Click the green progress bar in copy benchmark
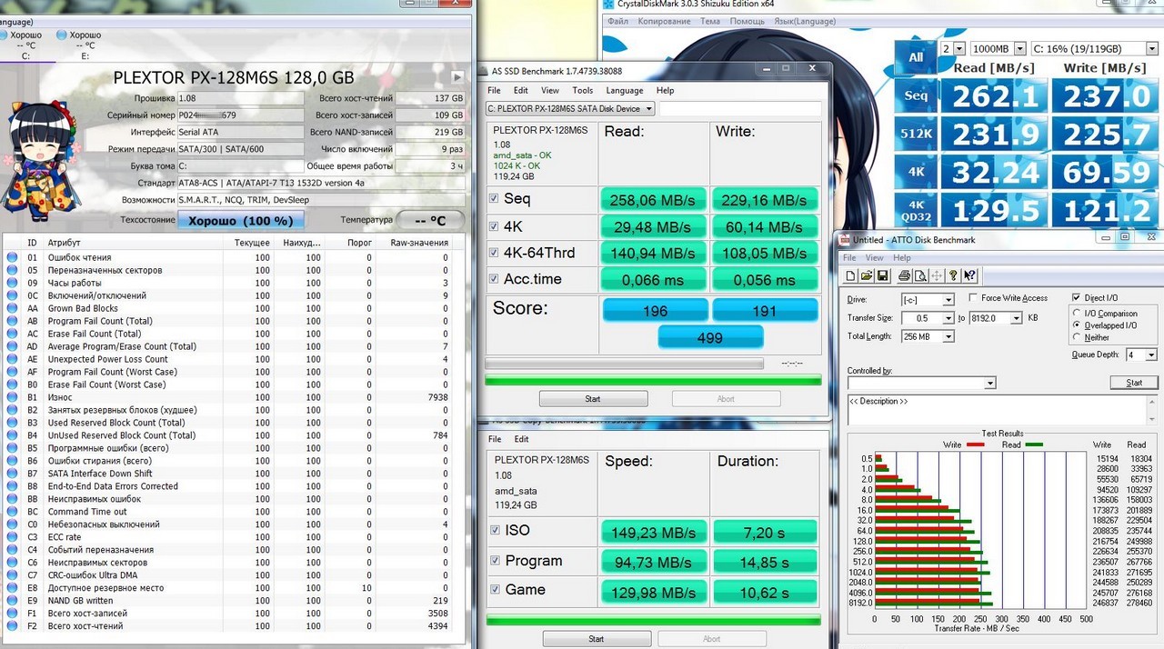1164x649 pixels. click(653, 621)
